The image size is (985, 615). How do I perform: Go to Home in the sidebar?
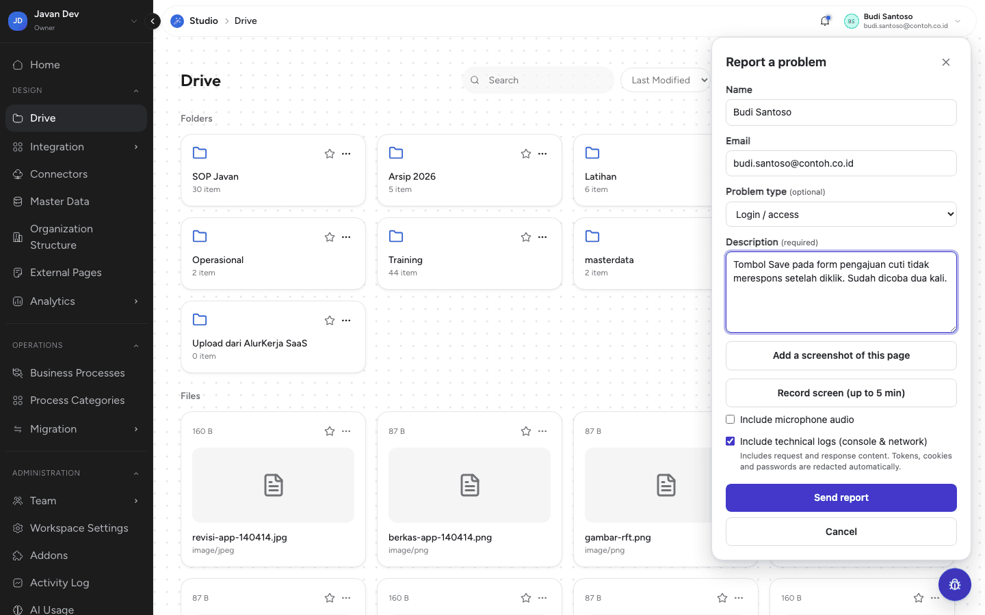[76, 65]
